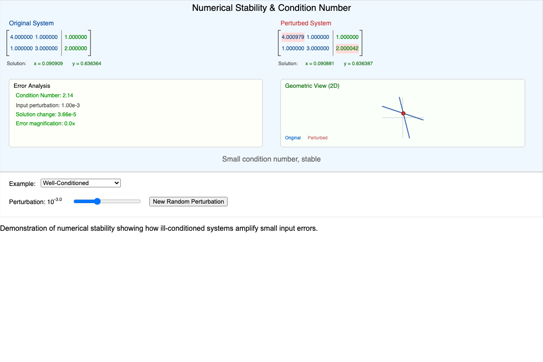Image resolution: width=543 pixels, height=362 pixels.
Task: Click the Perturbed legend label in the plot
Action: click(x=317, y=138)
